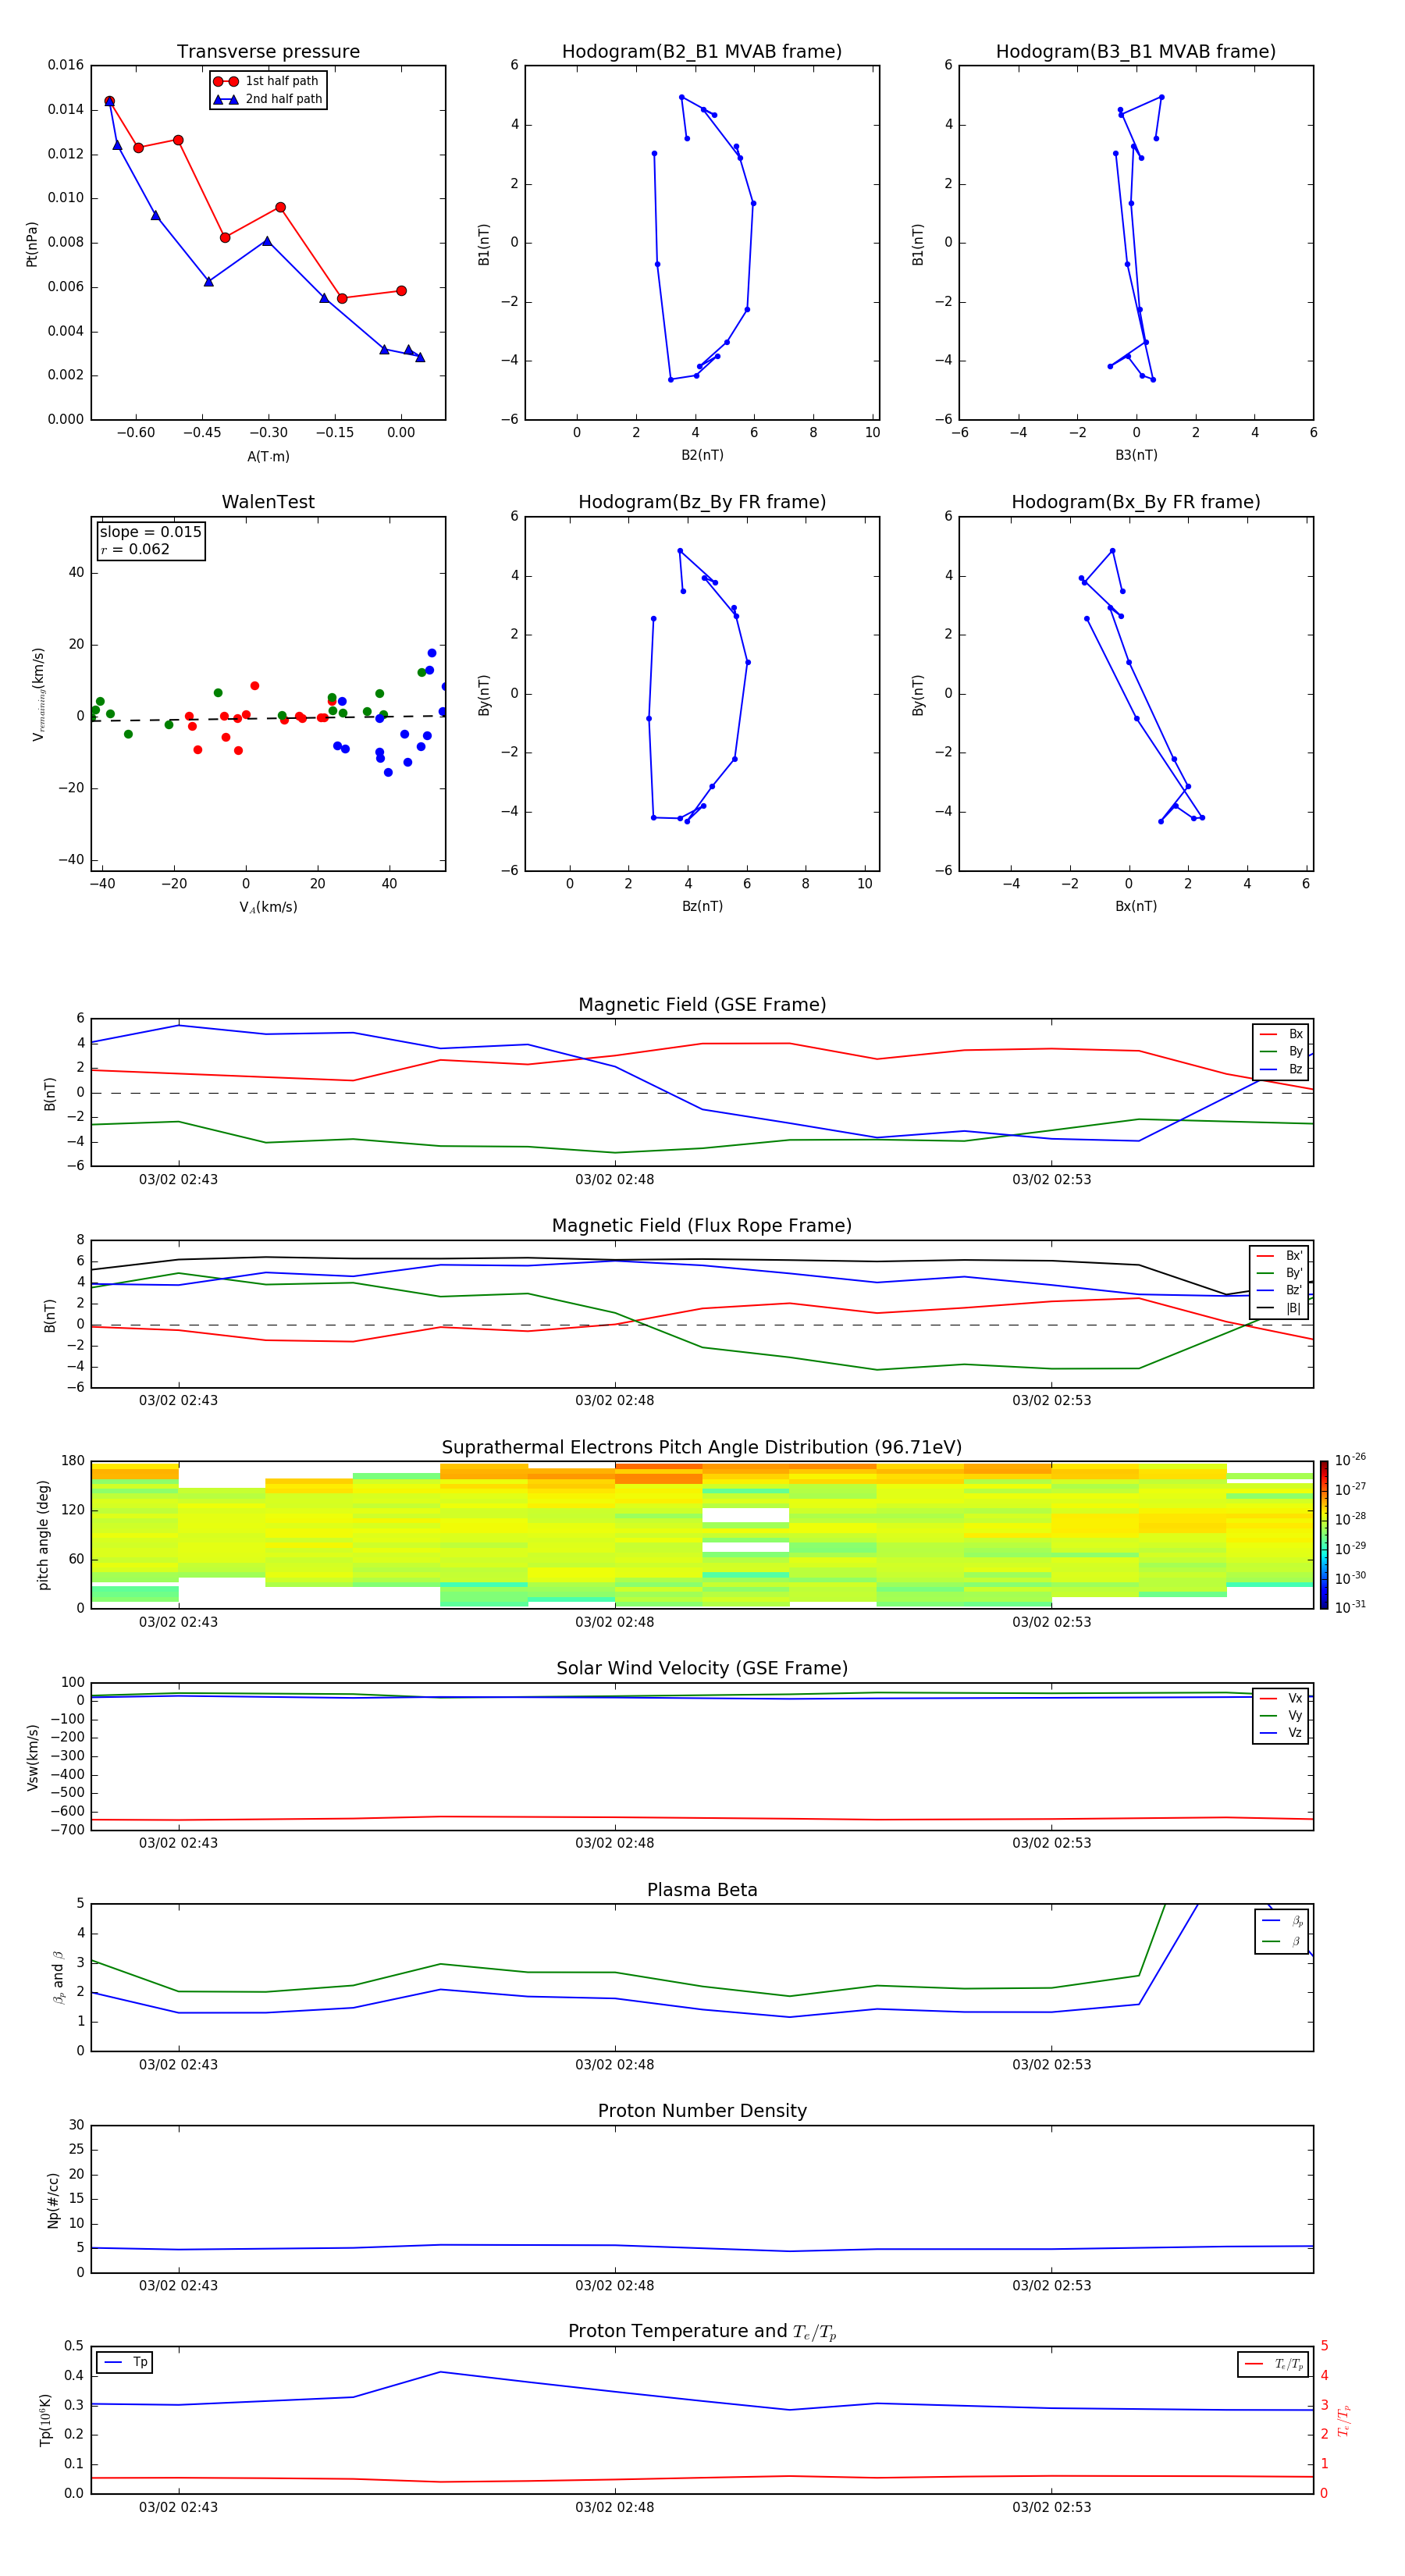1405x2576 pixels.
Task: Select the By' entry in Flux Rope legend
Action: pos(1279,1273)
